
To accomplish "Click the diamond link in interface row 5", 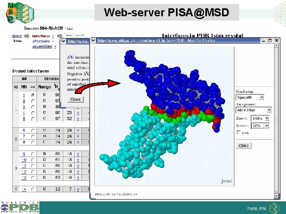I will pyautogui.click(x=78, y=119).
